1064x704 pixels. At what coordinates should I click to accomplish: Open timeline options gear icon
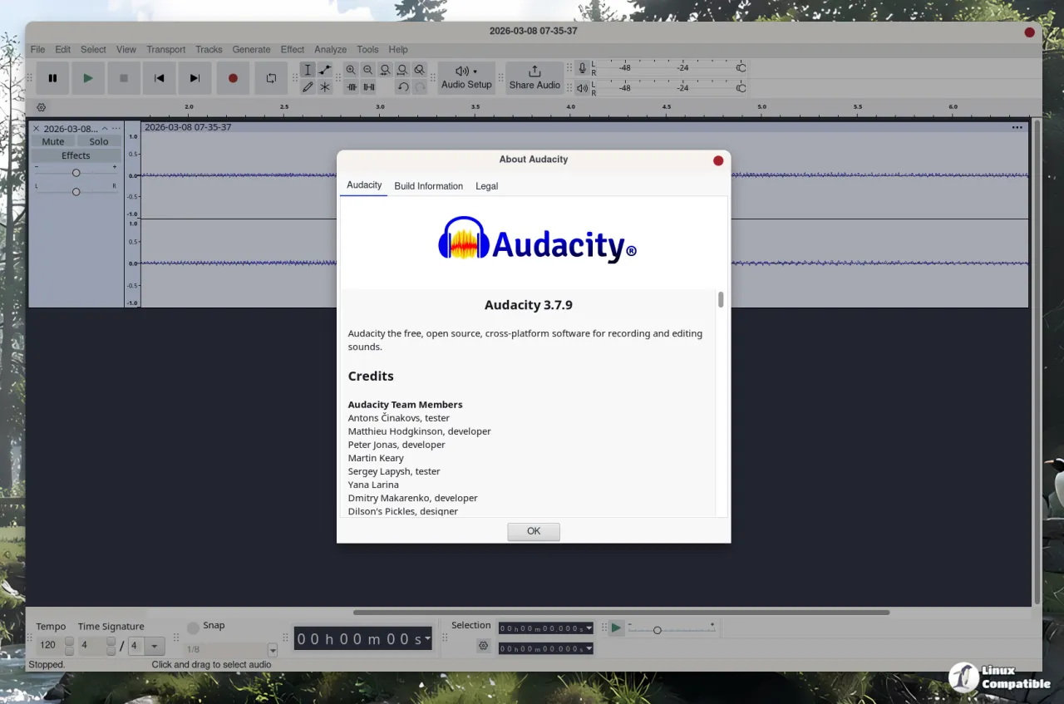42,107
